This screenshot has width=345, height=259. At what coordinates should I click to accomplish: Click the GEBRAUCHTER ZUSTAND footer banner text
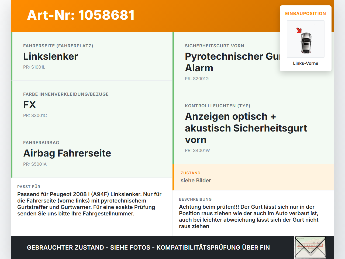(x=148, y=247)
